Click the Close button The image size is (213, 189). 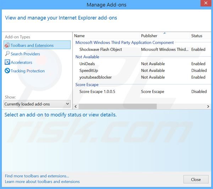196,179
